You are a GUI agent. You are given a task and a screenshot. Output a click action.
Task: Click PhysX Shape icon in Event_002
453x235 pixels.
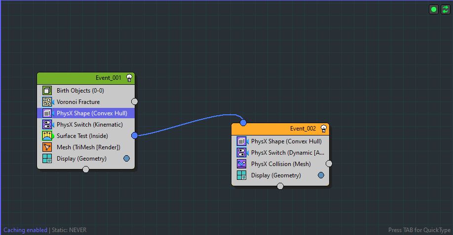(x=241, y=141)
